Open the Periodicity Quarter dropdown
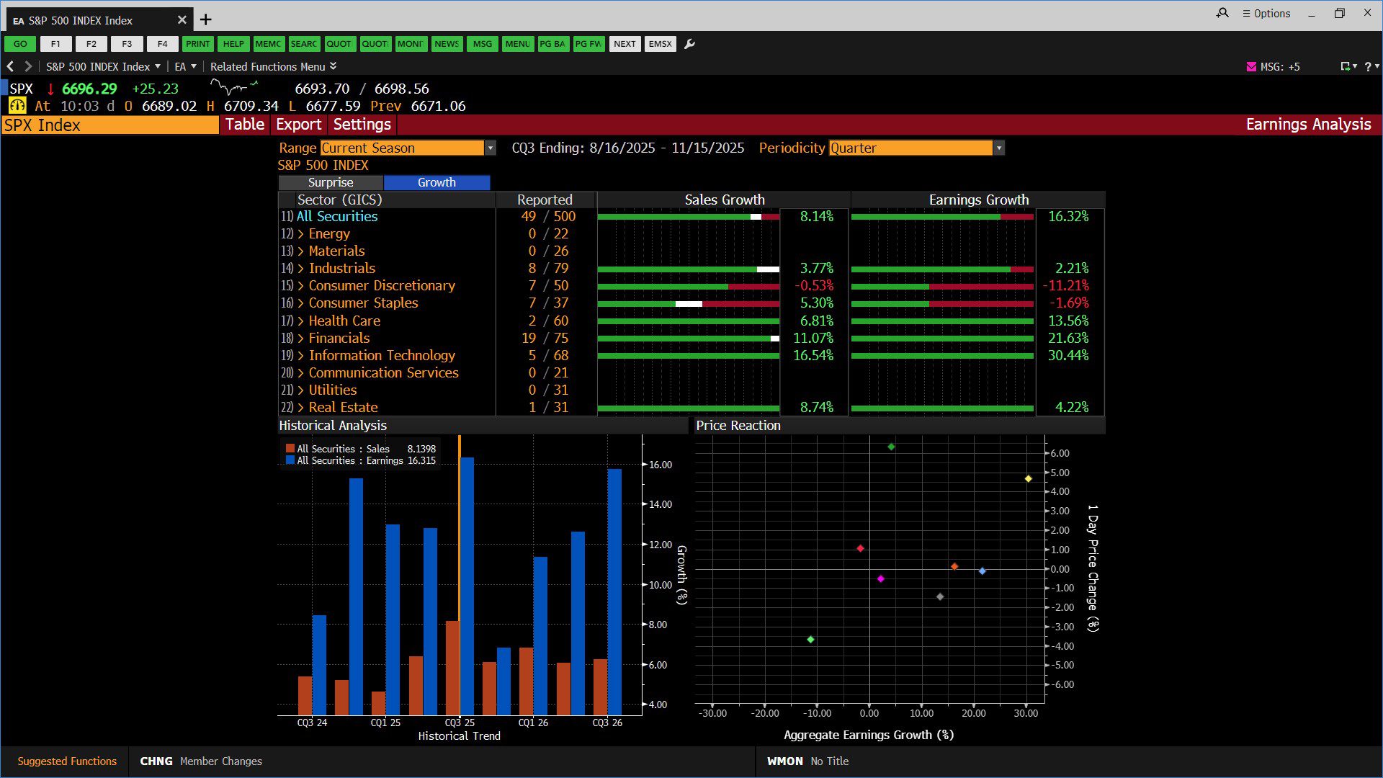 click(998, 148)
